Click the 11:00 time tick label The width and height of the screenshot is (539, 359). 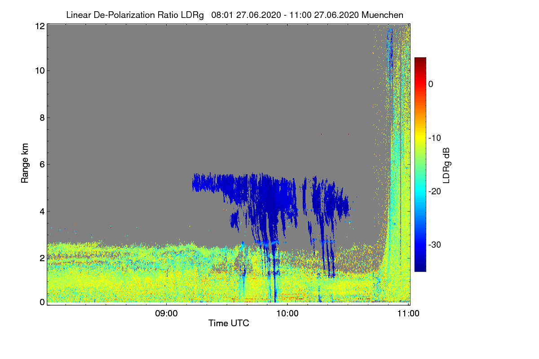click(x=409, y=314)
